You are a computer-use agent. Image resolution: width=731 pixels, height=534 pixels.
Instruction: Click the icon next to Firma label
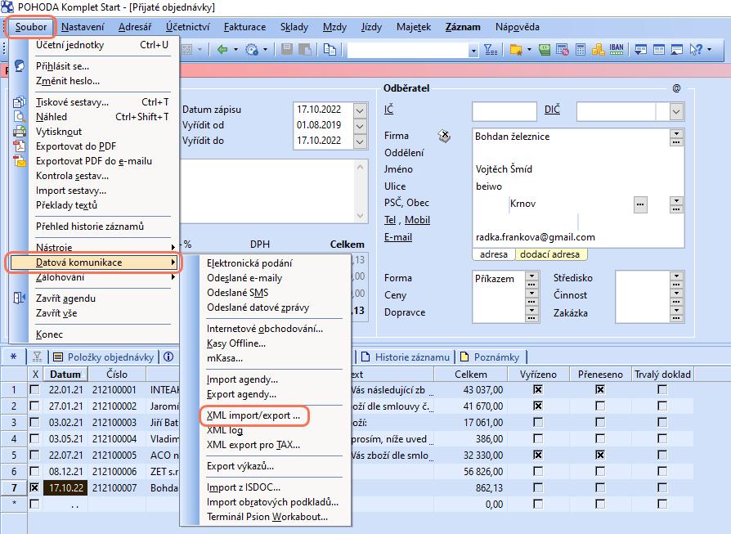(x=444, y=137)
